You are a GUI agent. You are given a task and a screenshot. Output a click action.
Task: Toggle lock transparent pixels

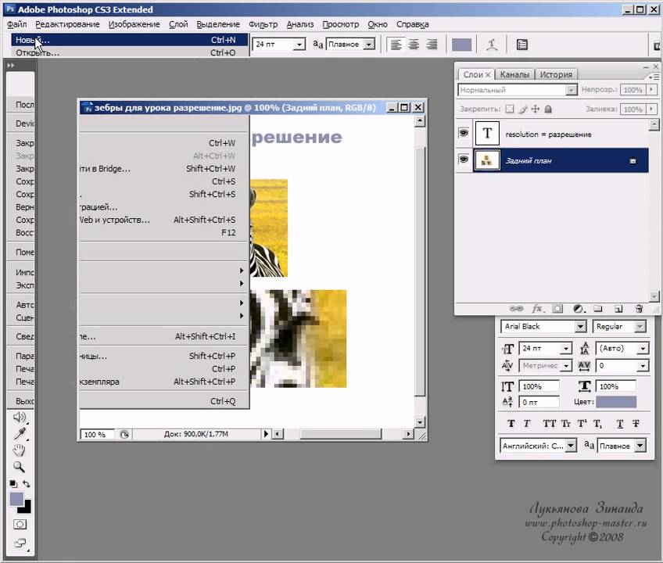(510, 109)
